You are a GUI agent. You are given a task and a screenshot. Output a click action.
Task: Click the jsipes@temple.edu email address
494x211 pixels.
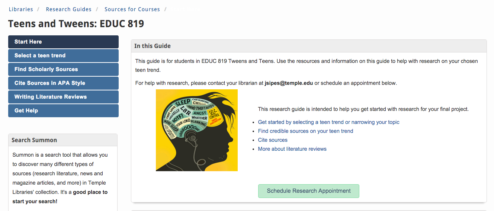(289, 83)
